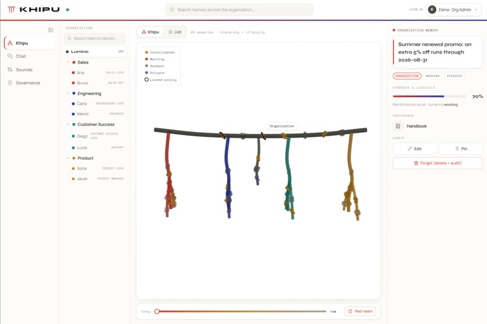Click the middle of the timeline slider track

242,311
